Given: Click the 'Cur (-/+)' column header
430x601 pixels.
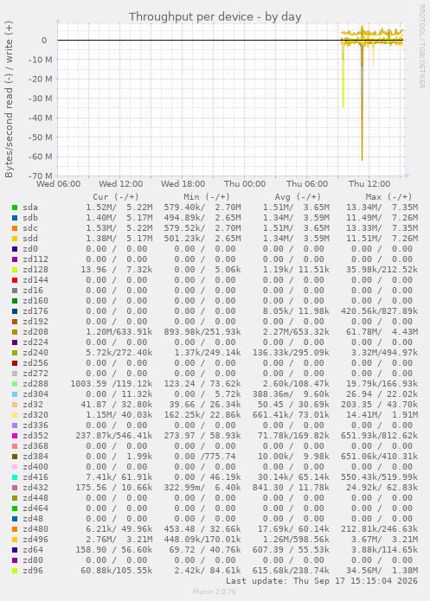Looking at the screenshot, I should (x=116, y=197).
